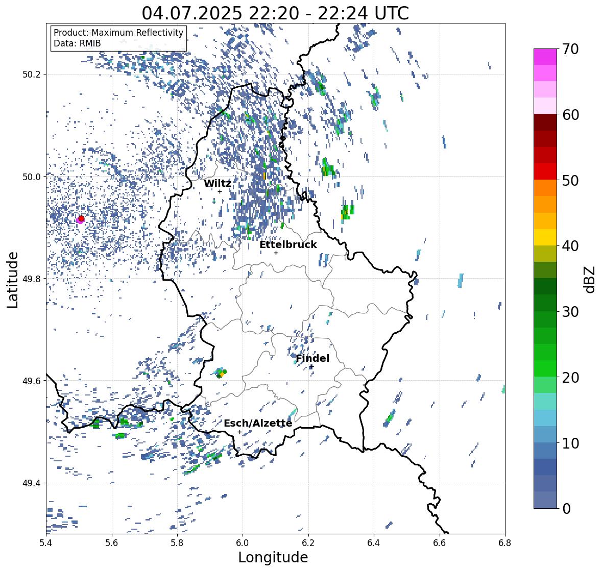Screen dimensions: 602x570
Task: Click the magenta swatch near 70 dBZ
Action: tap(545, 57)
